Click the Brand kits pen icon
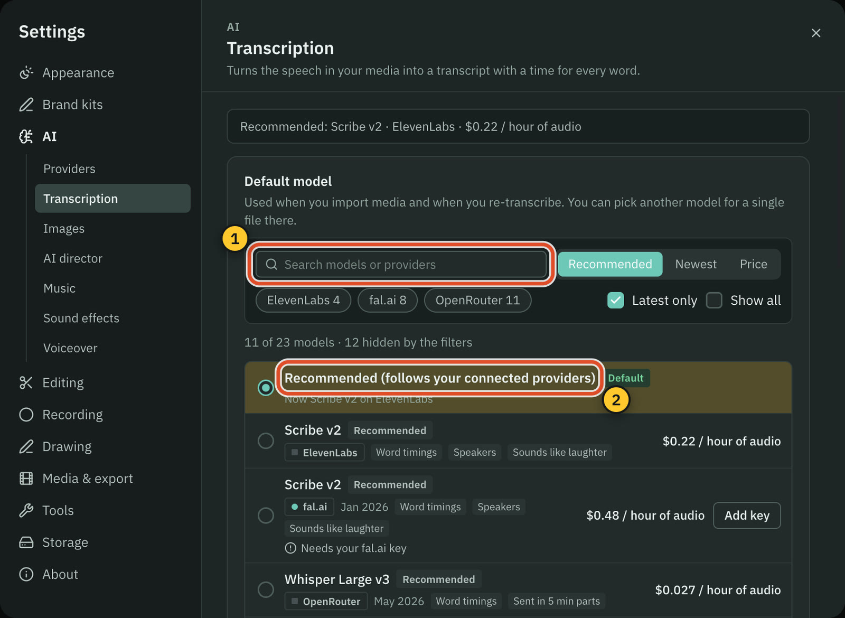845x618 pixels. tap(26, 105)
